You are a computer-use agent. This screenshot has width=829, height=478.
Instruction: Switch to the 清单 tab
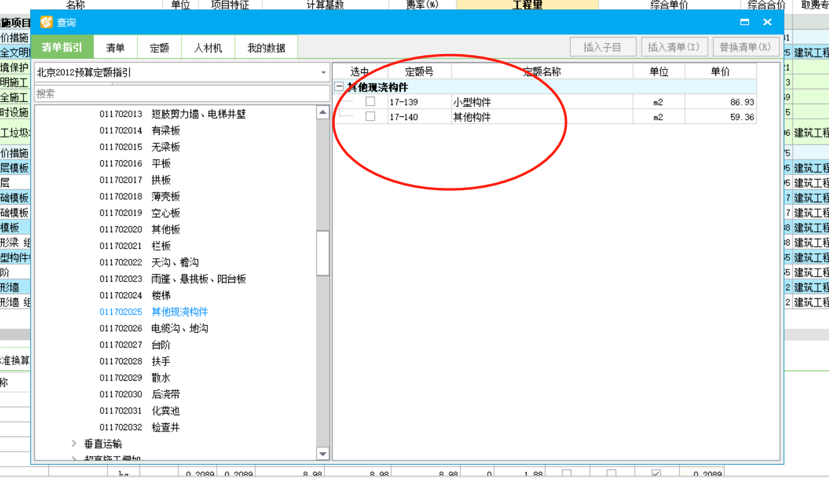[116, 47]
